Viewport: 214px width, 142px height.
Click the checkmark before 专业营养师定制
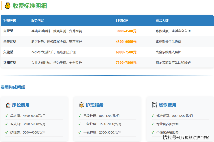[153, 124]
